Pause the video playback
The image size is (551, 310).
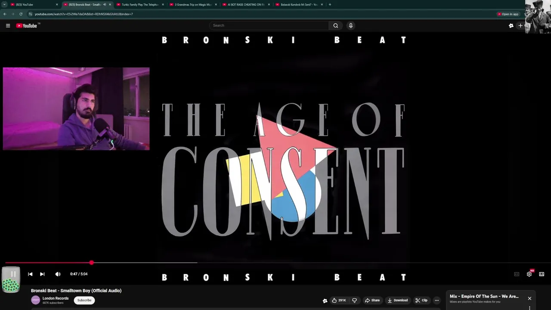13,274
